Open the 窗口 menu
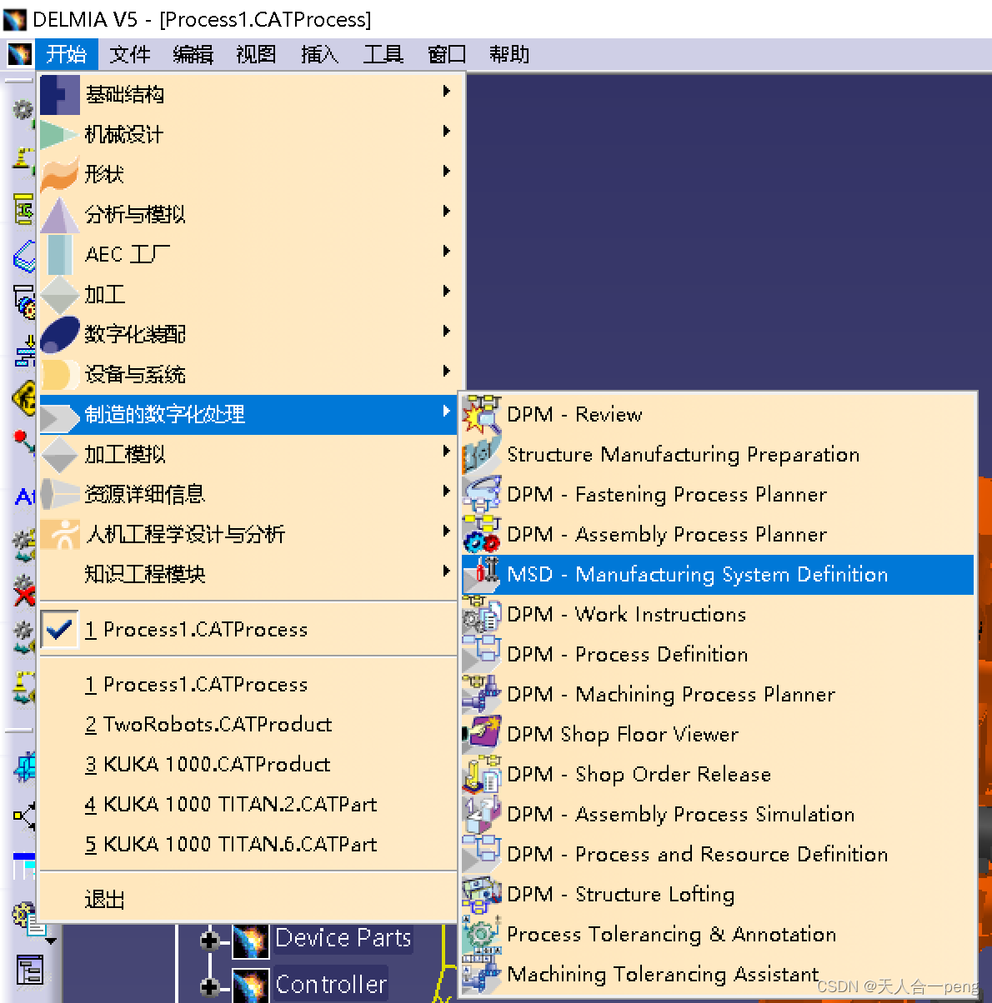This screenshot has width=992, height=1003. pos(447,55)
